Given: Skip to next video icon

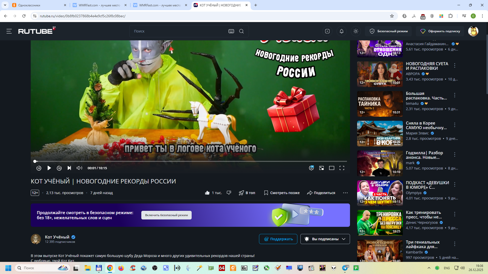Looking at the screenshot, I should pos(69,168).
